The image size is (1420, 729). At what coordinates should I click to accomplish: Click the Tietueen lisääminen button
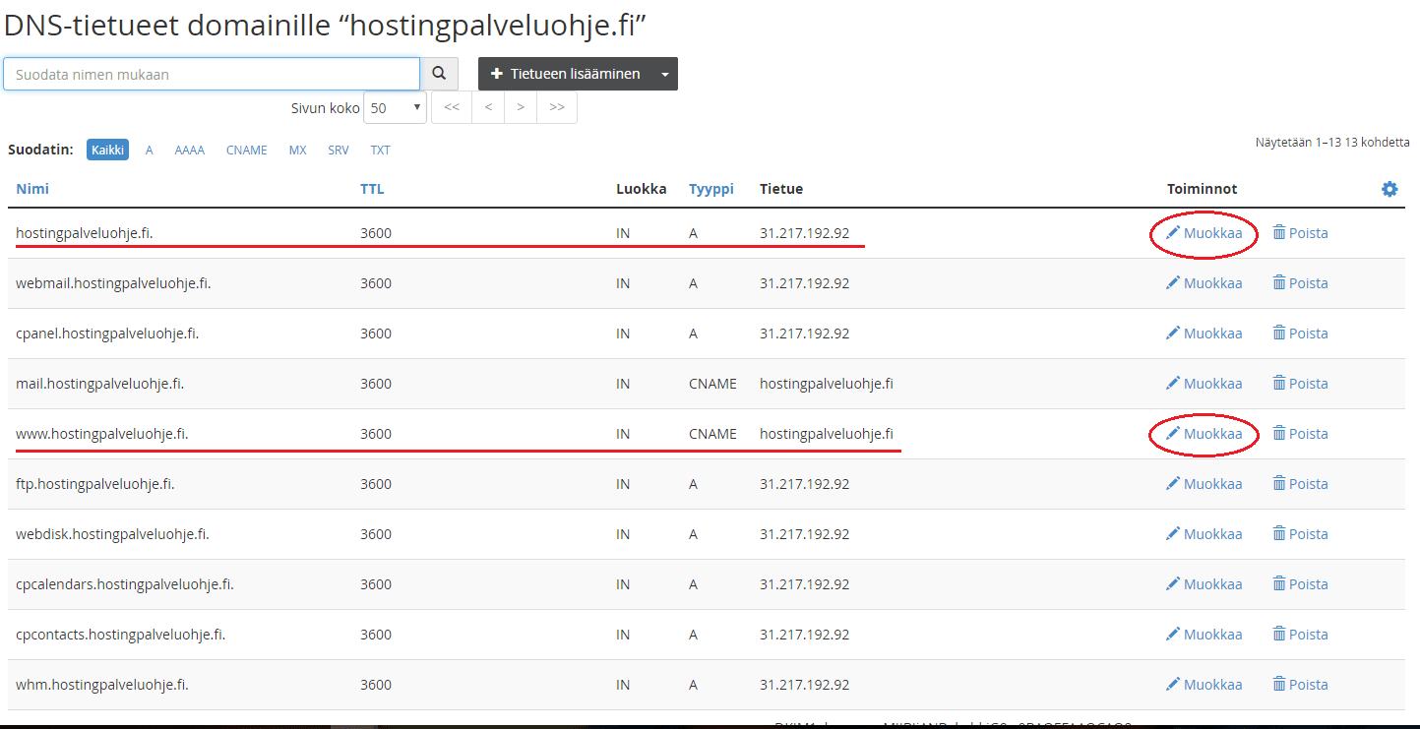[x=565, y=74]
